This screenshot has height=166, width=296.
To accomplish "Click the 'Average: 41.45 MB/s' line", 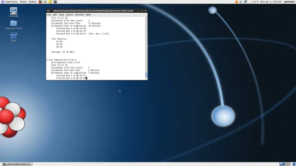I will tap(63, 52).
